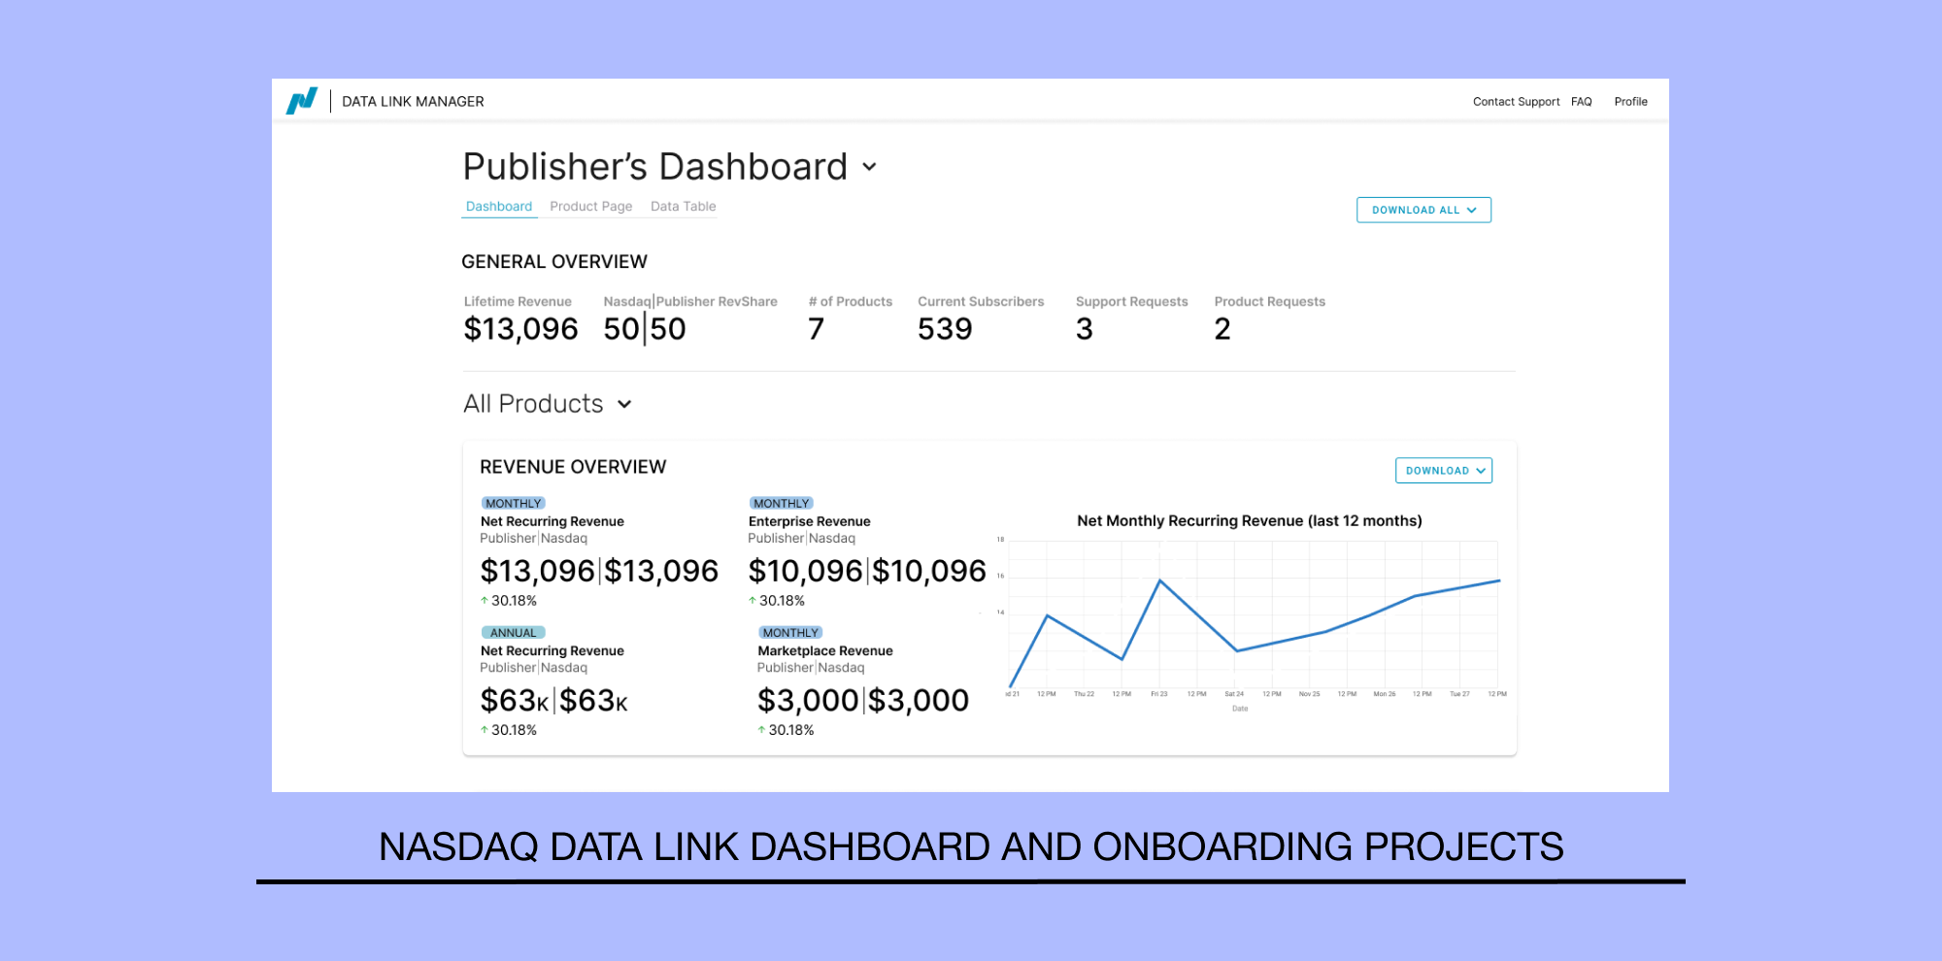Click the MONTHLY badge above Marketplace Revenue
Image resolution: width=1942 pixels, height=961 pixels.
791,633
